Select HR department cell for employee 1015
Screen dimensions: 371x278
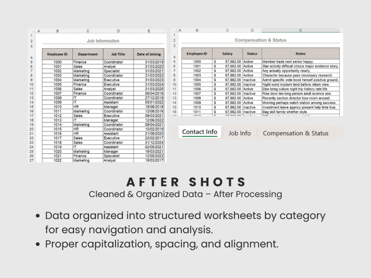[88, 129]
